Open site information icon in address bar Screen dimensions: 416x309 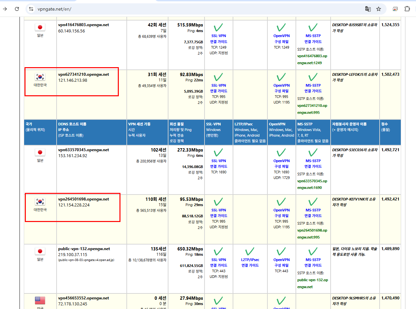[31, 9]
